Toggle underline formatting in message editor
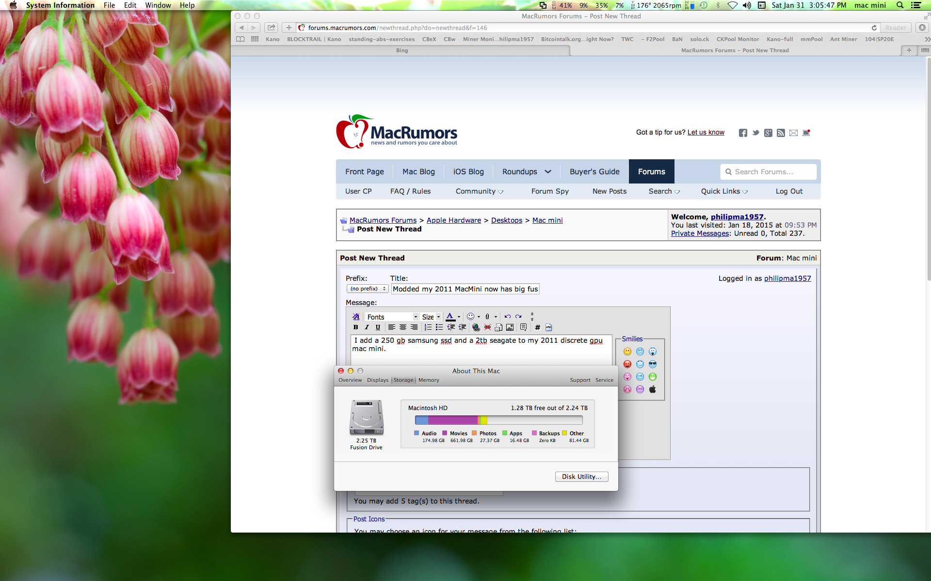This screenshot has width=931, height=581. 378,327
